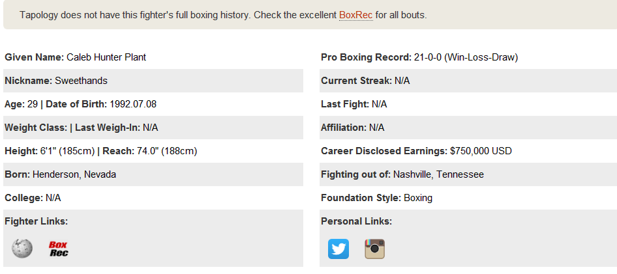
Task: Click Fighting out of Nashville, Tennessee
Action: coord(402,174)
